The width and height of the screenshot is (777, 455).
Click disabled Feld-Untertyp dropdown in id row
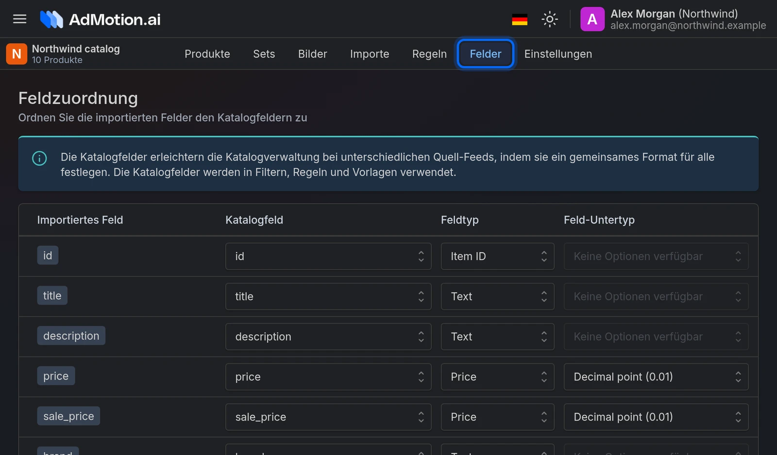point(656,256)
